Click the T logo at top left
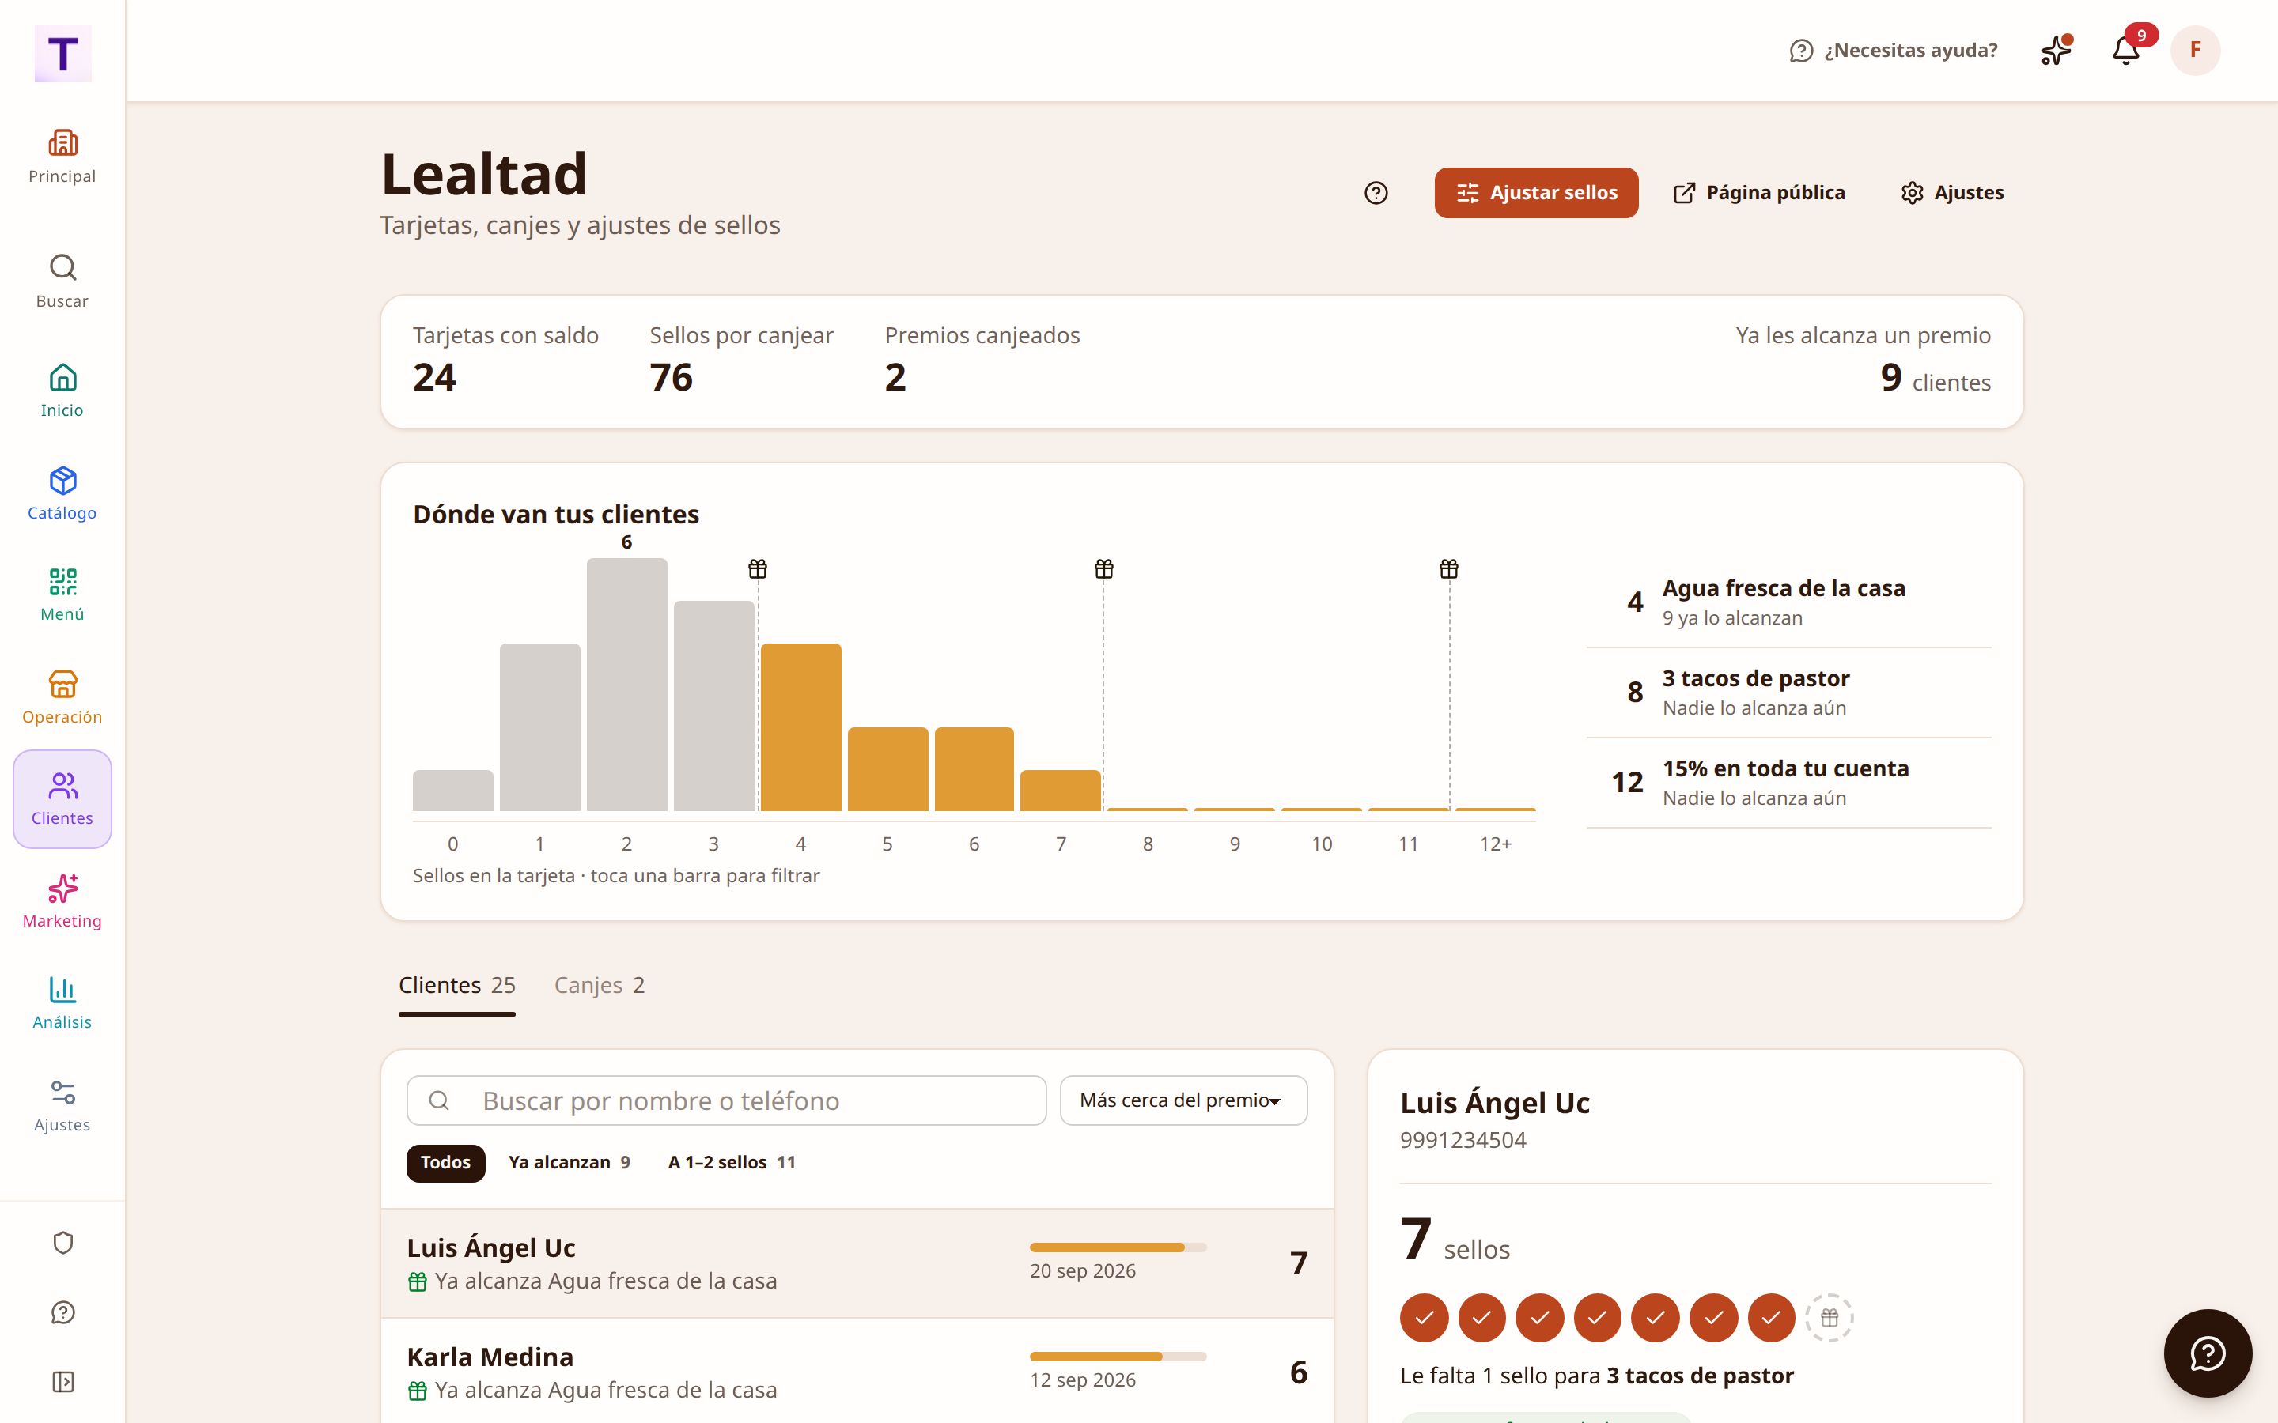This screenshot has height=1423, width=2278. click(63, 54)
